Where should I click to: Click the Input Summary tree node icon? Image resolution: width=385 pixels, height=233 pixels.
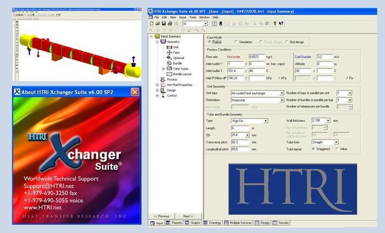coord(157,36)
